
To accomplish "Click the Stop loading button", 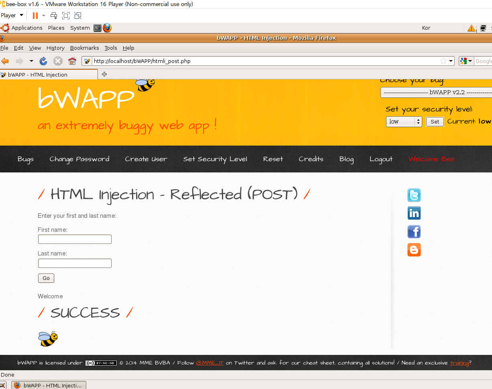I will 58,61.
